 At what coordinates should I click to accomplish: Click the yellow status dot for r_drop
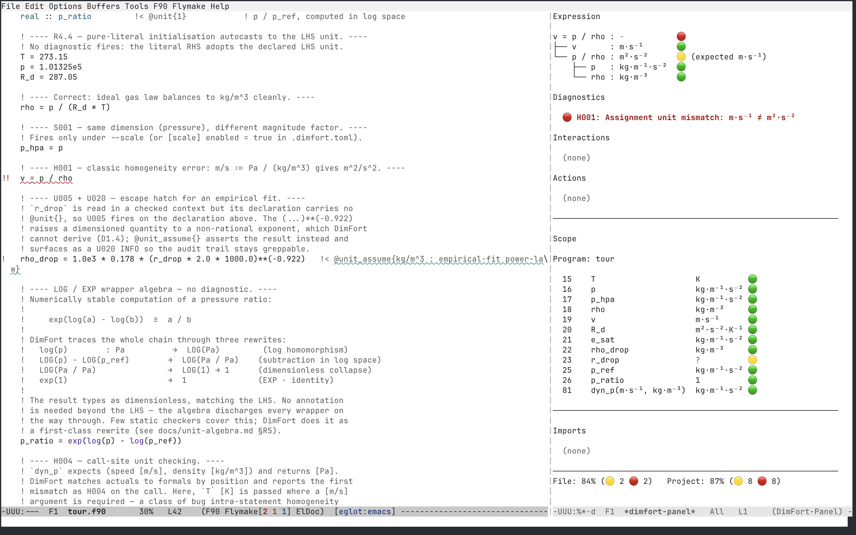[x=752, y=360]
